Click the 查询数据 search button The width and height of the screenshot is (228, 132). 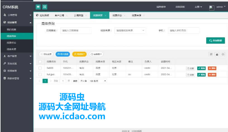point(215,41)
